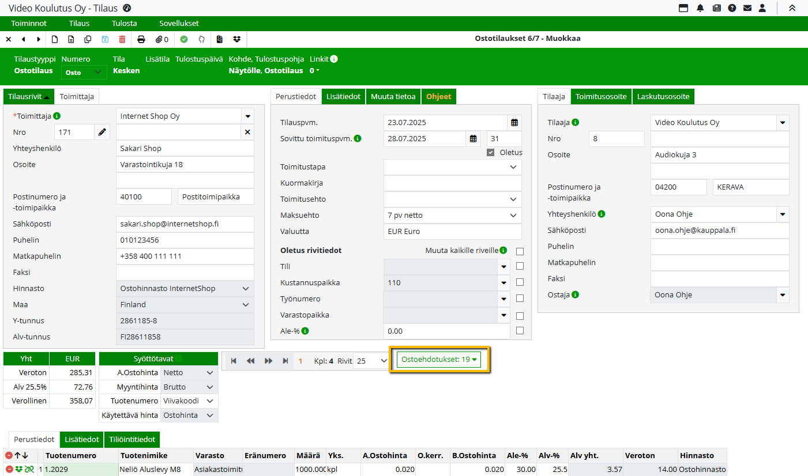Screen dimensions: 808x476
Task: Tick the checkbox next to Kustannuspaikka
Action: (x=520, y=282)
